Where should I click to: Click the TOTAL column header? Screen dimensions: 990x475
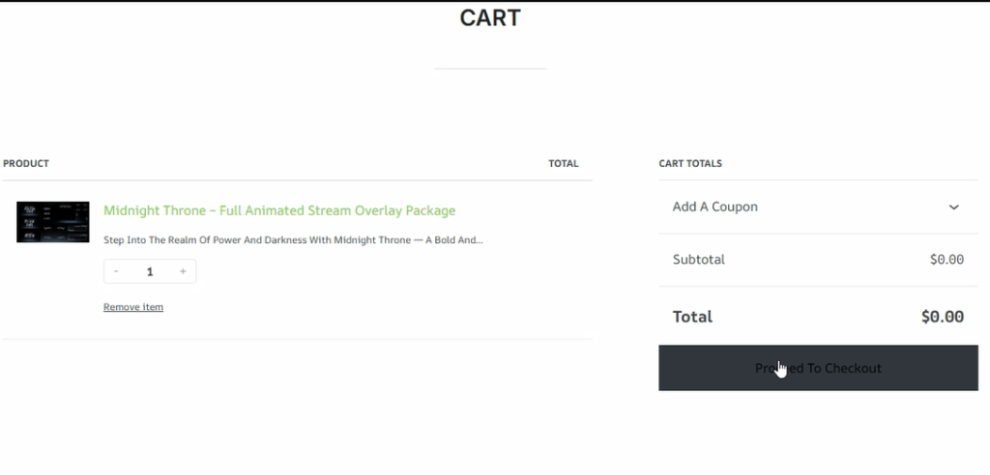tap(564, 163)
